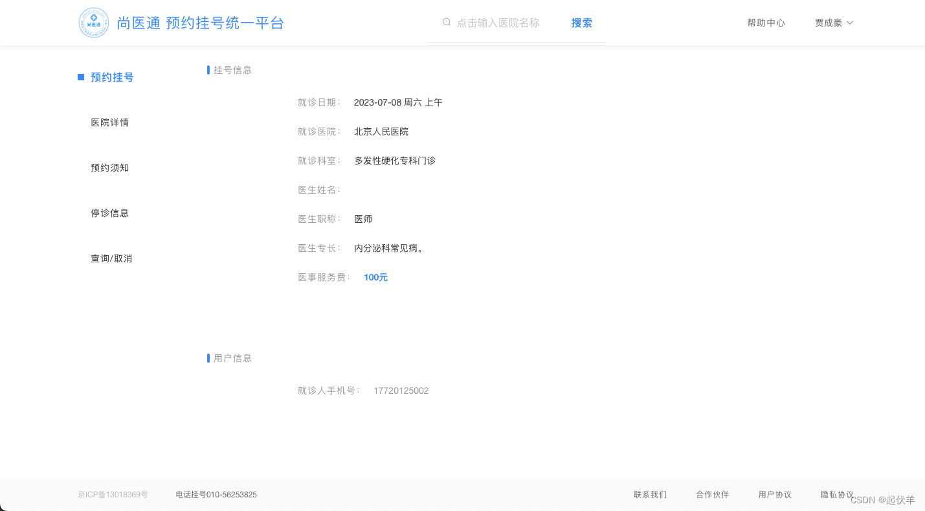
Task: Focus the 点击输入医院名称 search field
Action: pyautogui.click(x=498, y=23)
